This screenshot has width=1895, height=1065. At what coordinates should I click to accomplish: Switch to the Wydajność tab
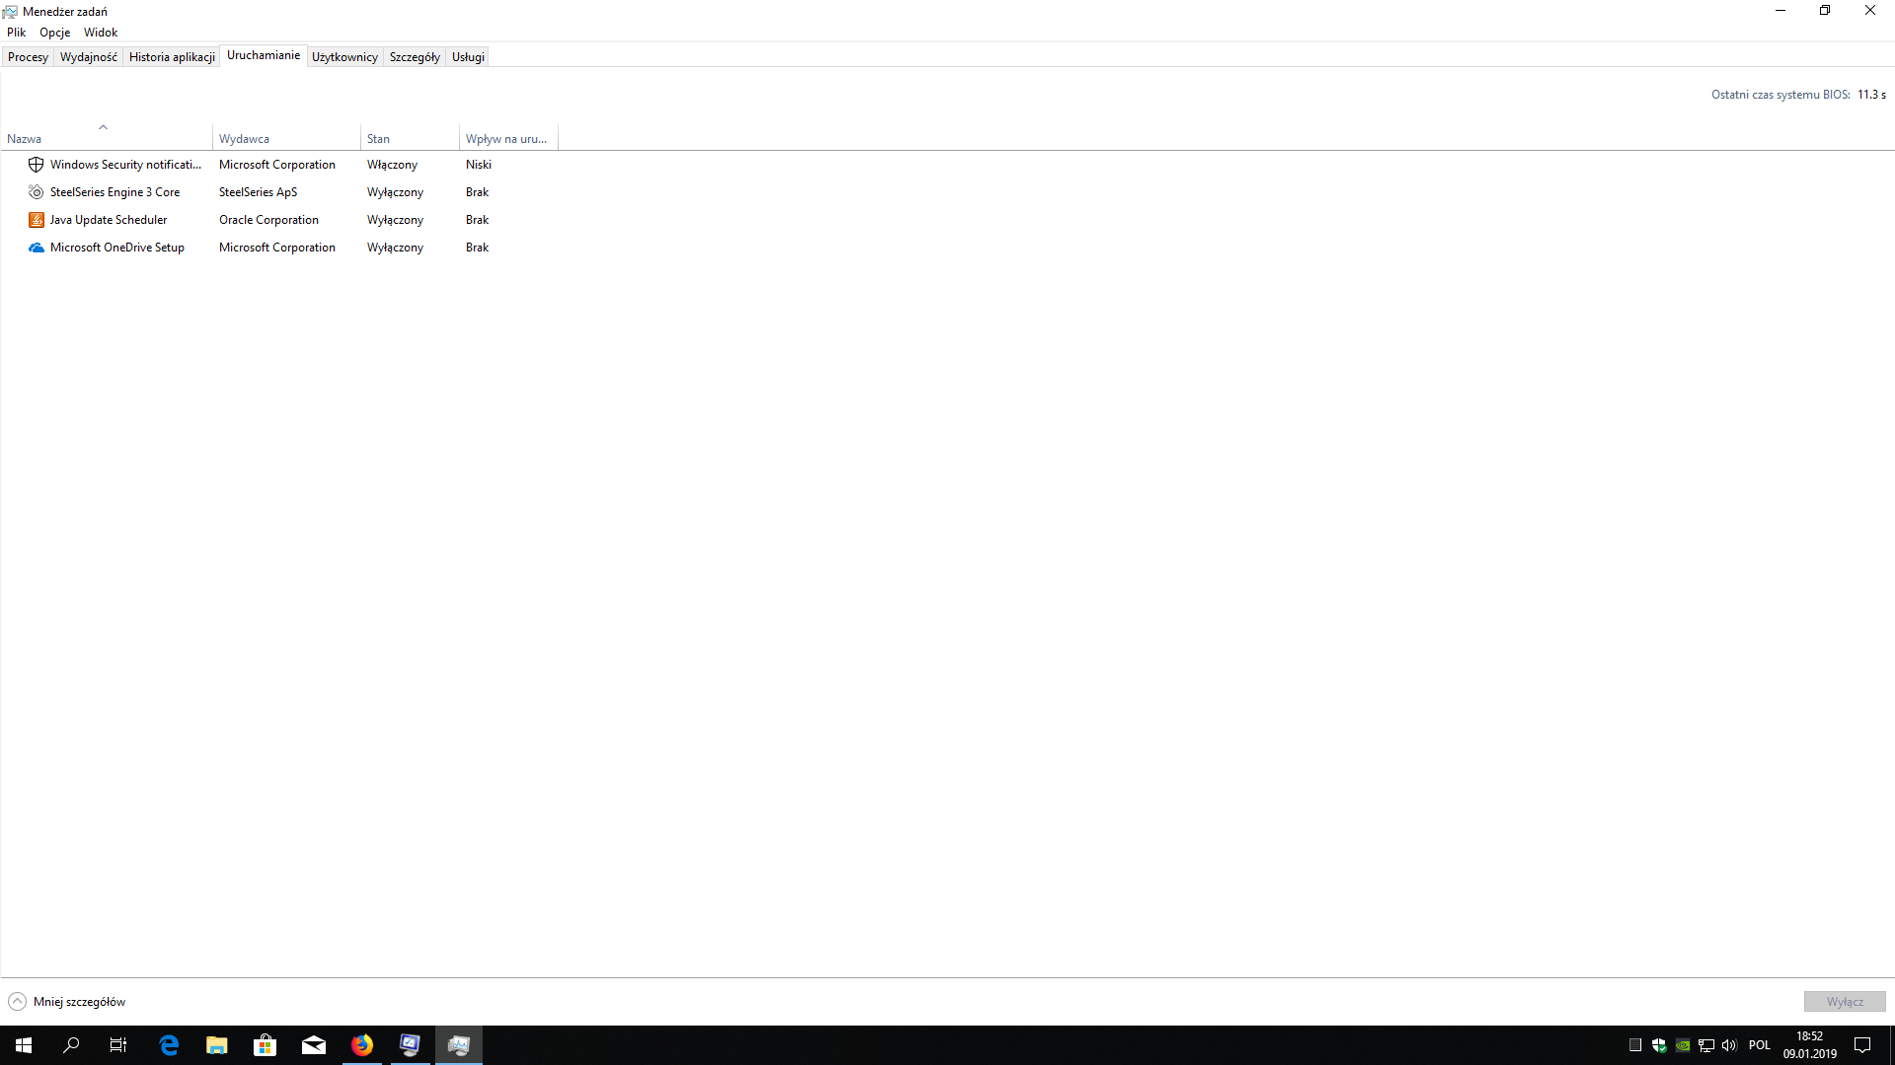(x=89, y=57)
